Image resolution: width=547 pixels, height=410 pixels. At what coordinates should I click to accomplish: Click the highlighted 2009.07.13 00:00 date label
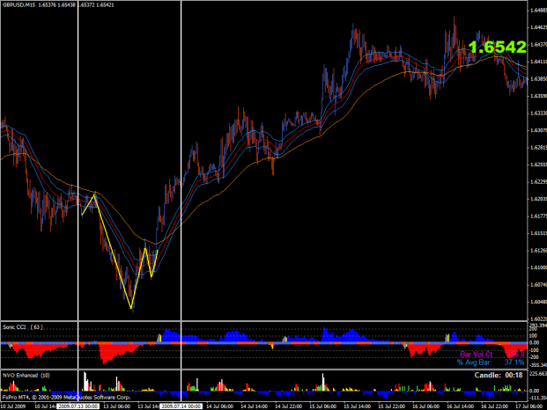(x=78, y=406)
